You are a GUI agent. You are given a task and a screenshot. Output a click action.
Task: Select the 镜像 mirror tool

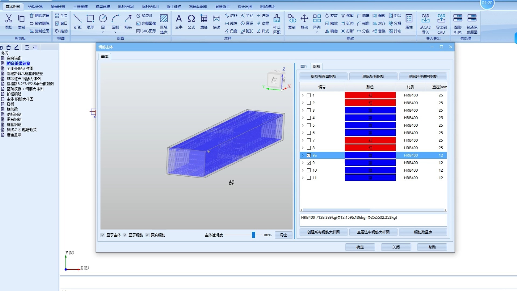click(331, 31)
